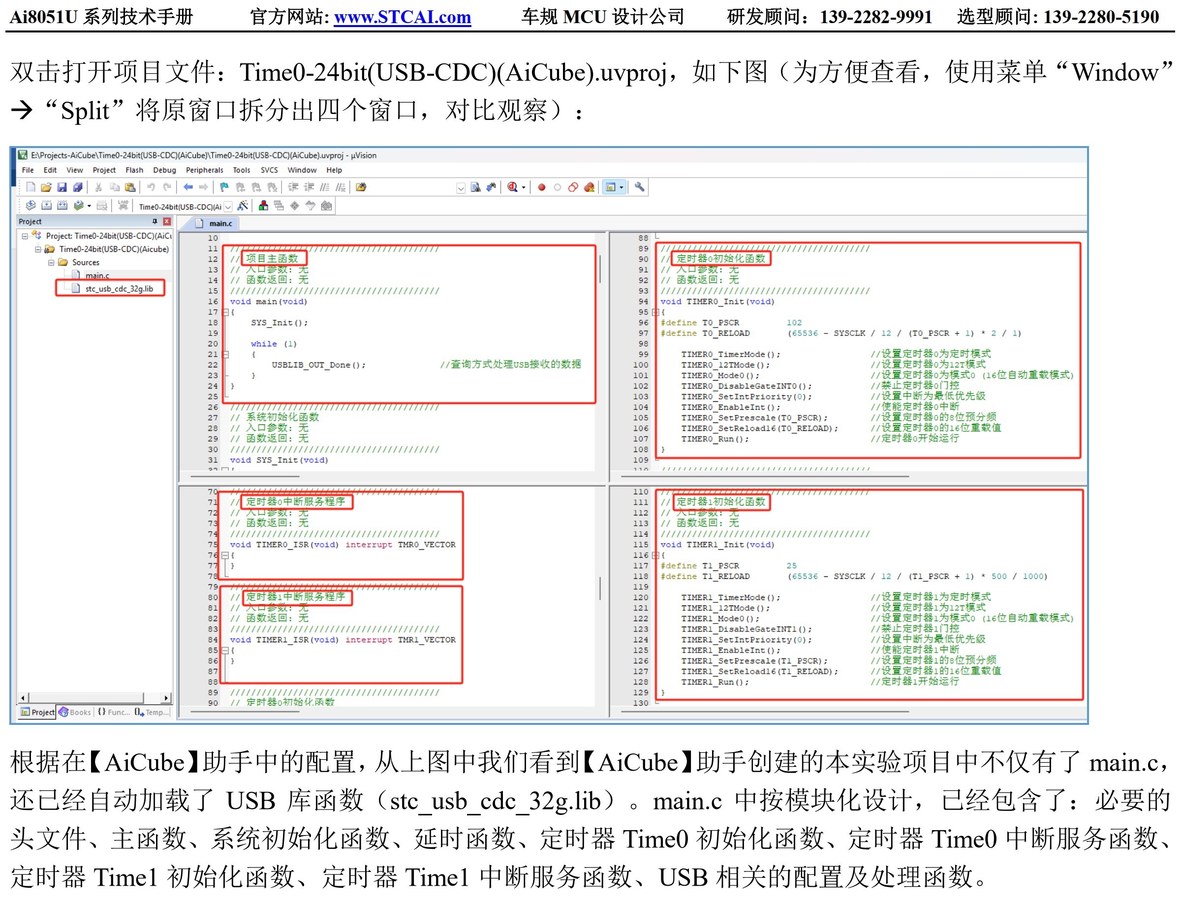
Task: Click the Paste clipboard icon
Action: coord(130,187)
